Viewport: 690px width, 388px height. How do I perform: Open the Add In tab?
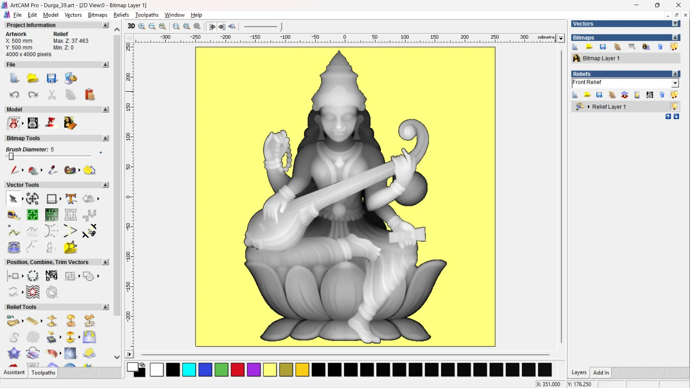point(601,373)
